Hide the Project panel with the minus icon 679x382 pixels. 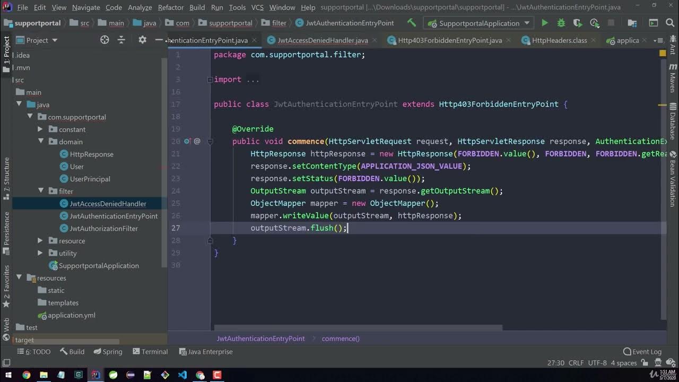(159, 40)
